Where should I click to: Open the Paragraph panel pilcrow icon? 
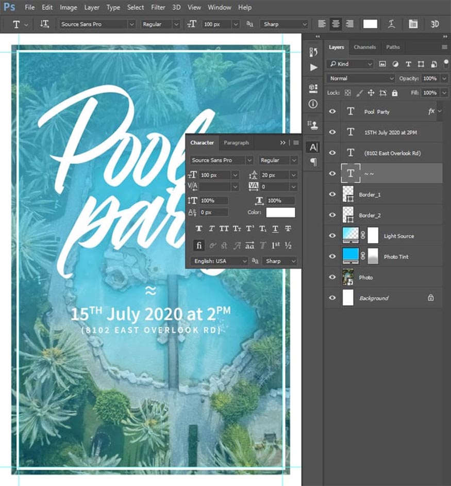(313, 162)
